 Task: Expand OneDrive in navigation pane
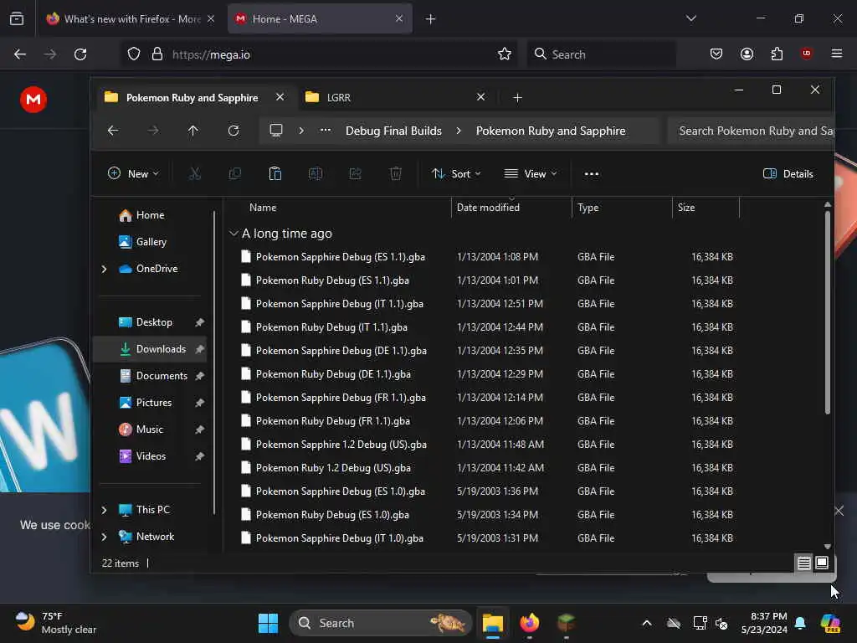(x=104, y=269)
